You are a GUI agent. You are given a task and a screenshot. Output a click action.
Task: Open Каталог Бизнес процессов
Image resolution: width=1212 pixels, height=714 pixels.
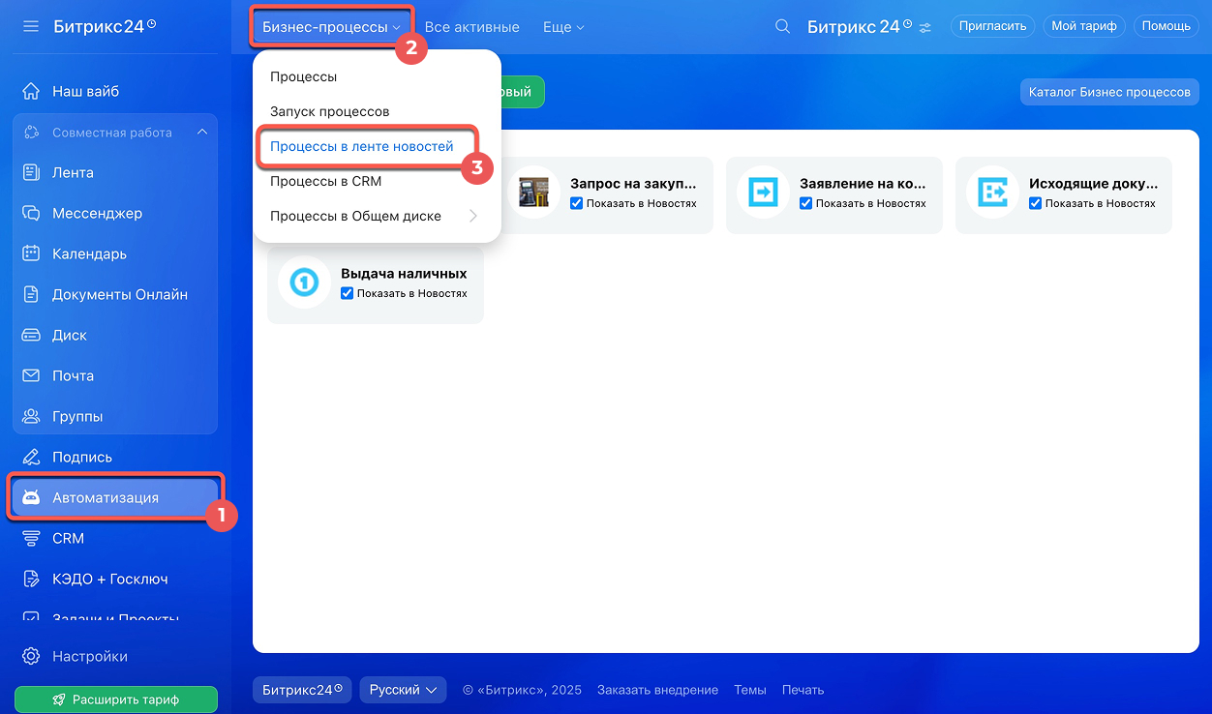[x=1109, y=92]
